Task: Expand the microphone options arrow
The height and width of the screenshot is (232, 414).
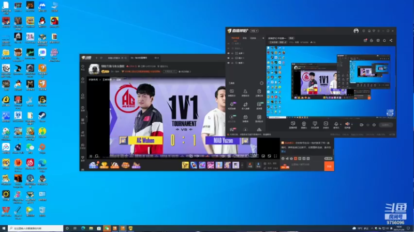Action: (341, 124)
